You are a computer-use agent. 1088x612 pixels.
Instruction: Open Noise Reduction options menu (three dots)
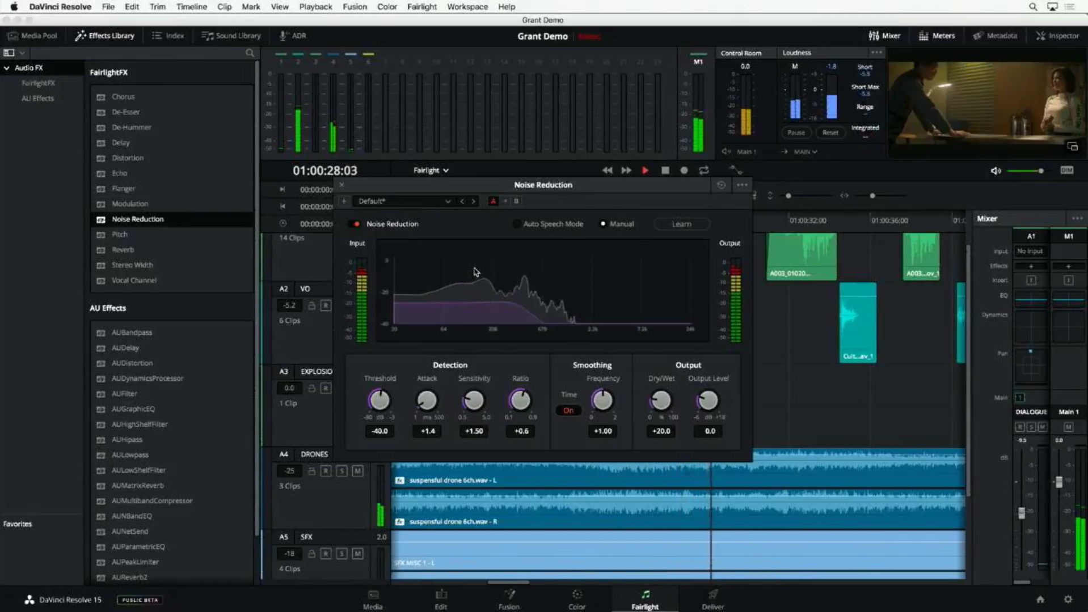(742, 185)
